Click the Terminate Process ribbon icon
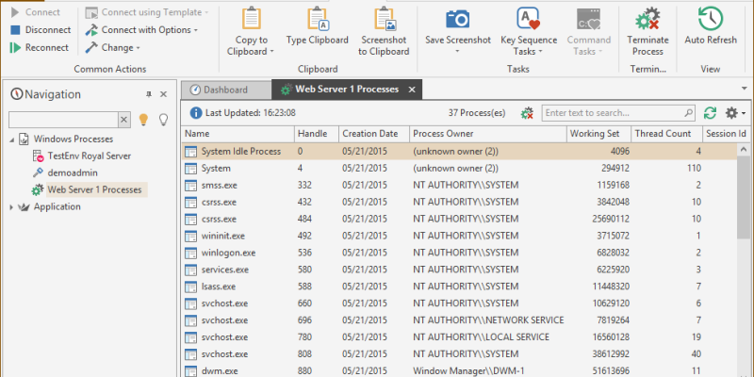This screenshot has width=754, height=377. click(647, 20)
